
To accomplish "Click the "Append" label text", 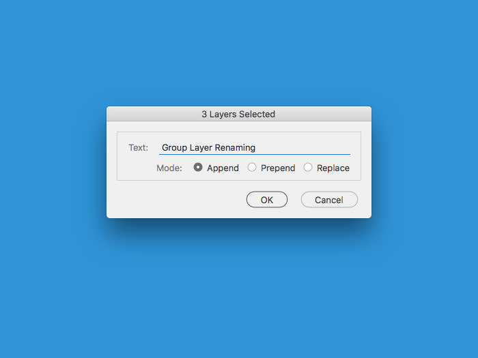I will (223, 168).
